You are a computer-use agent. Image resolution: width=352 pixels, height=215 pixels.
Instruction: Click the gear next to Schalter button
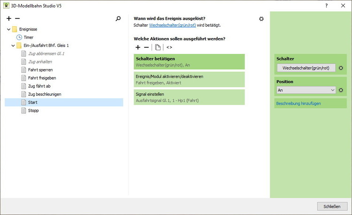pyautogui.click(x=341, y=68)
